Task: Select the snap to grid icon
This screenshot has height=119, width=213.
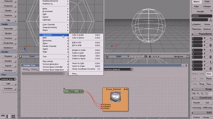Action: pos(210,93)
